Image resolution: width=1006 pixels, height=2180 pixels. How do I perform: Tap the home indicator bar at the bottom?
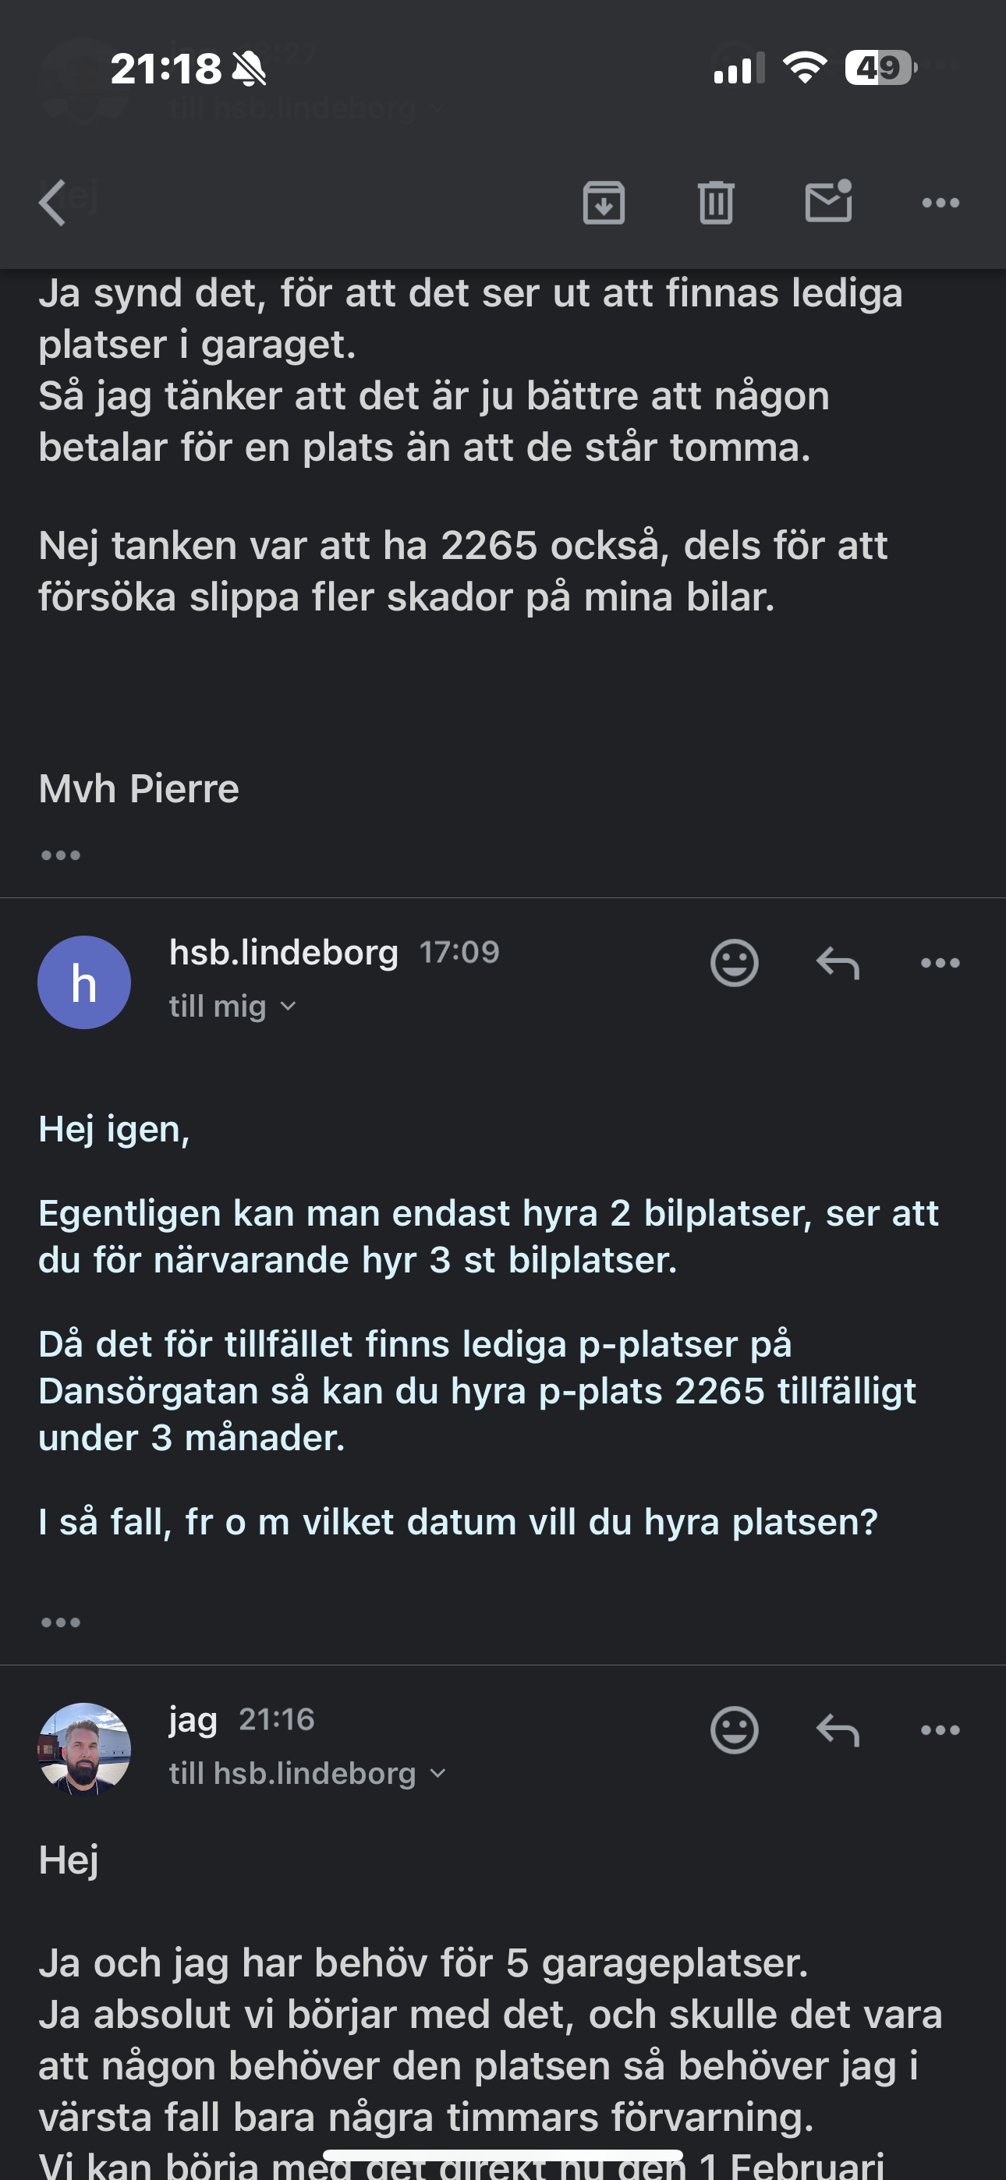point(503,2154)
